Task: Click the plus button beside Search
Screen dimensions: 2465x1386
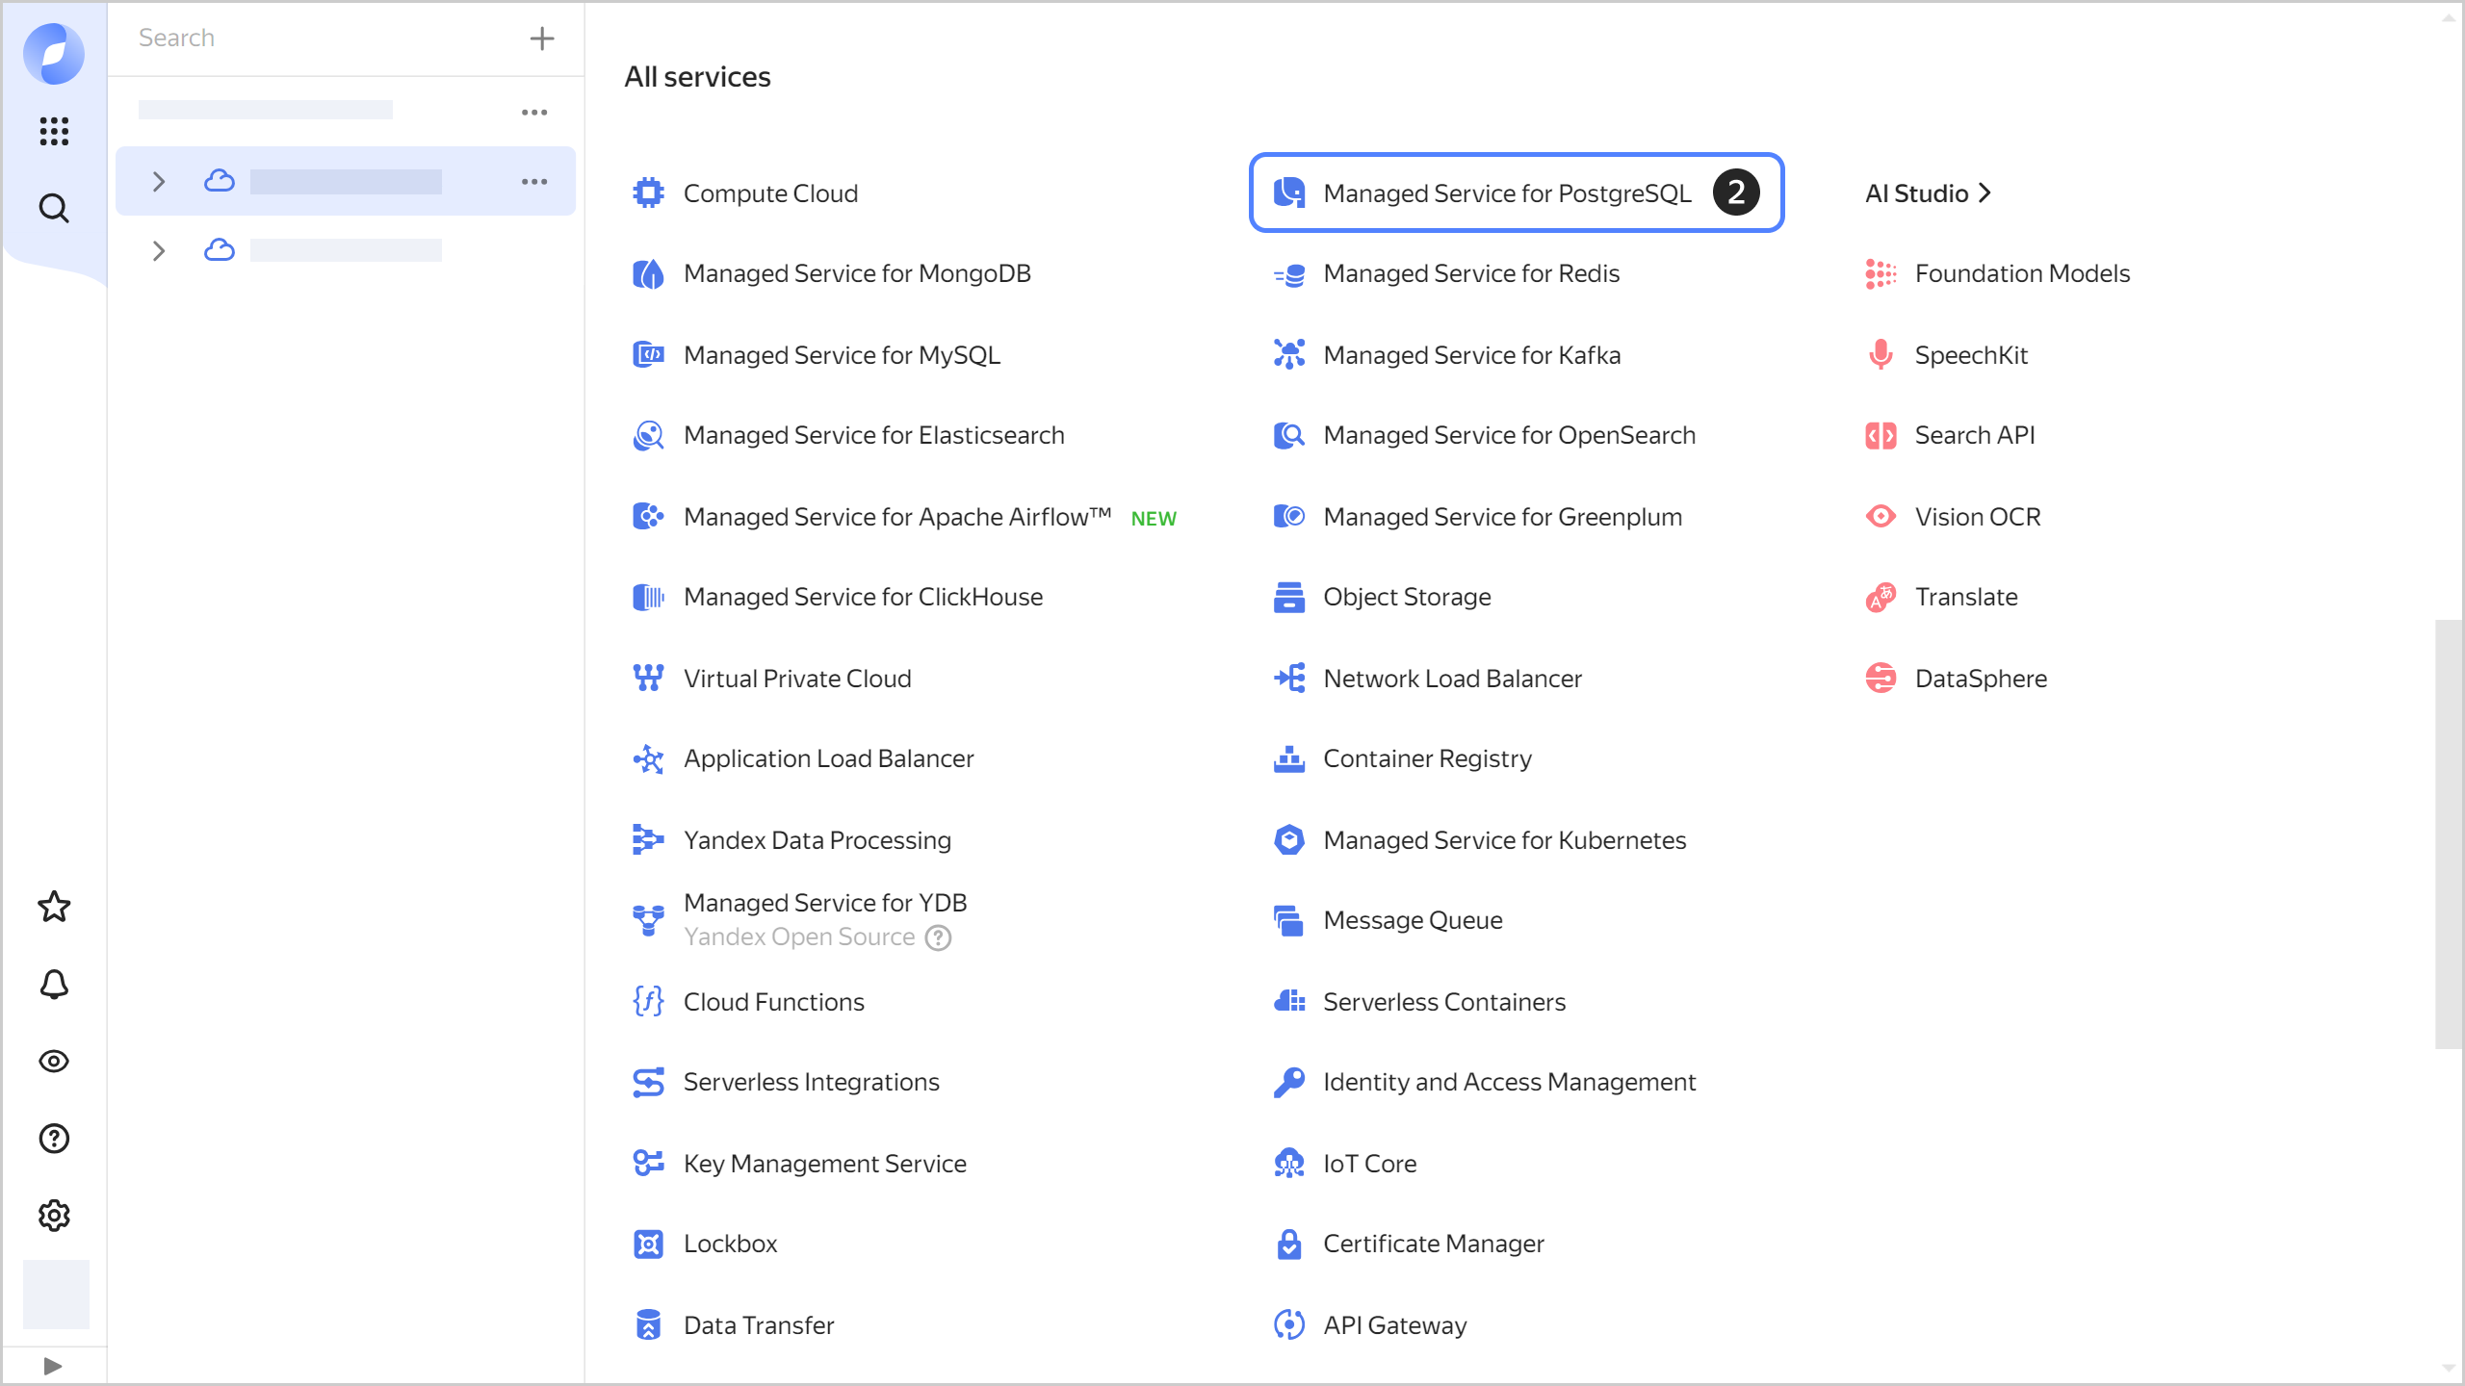Action: click(542, 38)
